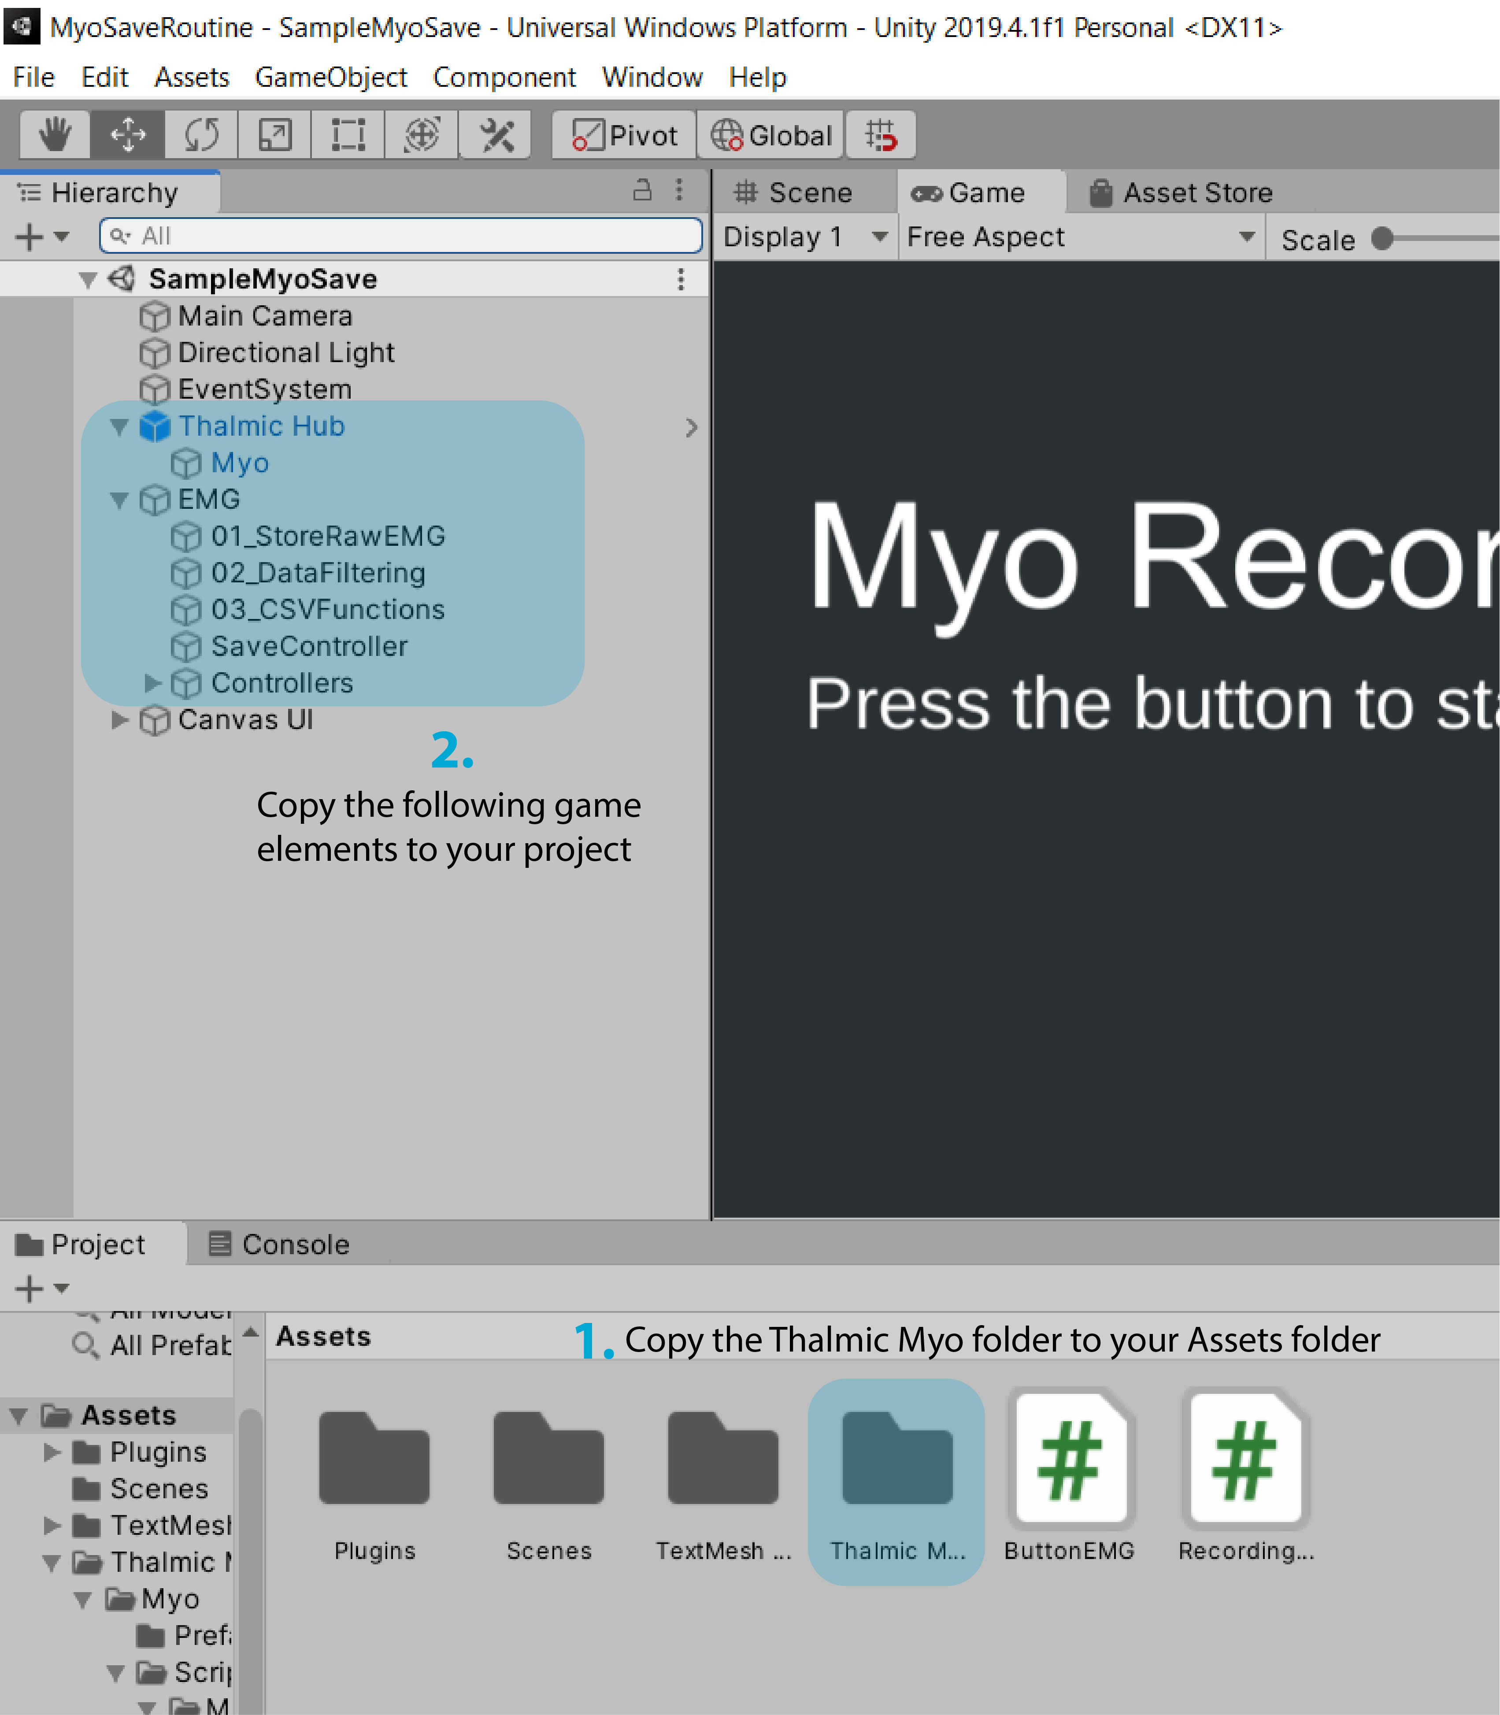Toggle Pivot/Center handle position
1500x1715 pixels.
624,135
